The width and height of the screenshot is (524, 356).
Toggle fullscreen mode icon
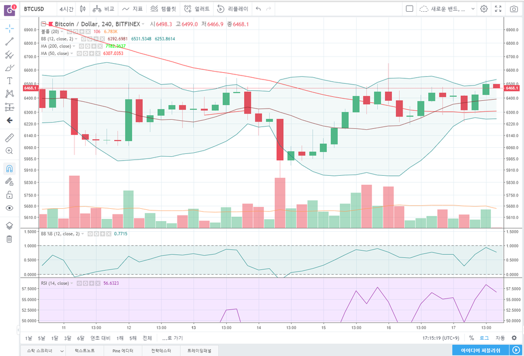click(498, 9)
